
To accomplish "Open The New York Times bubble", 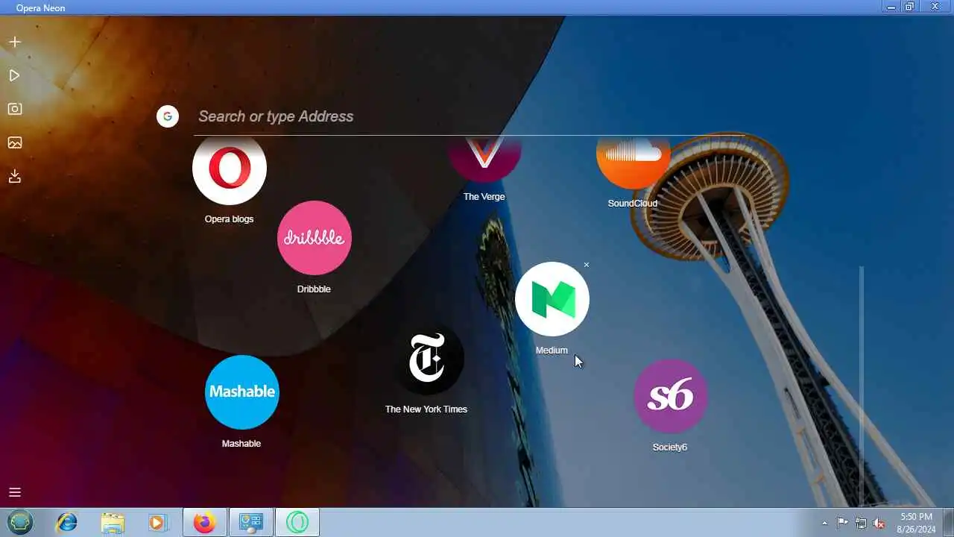I will tap(426, 358).
